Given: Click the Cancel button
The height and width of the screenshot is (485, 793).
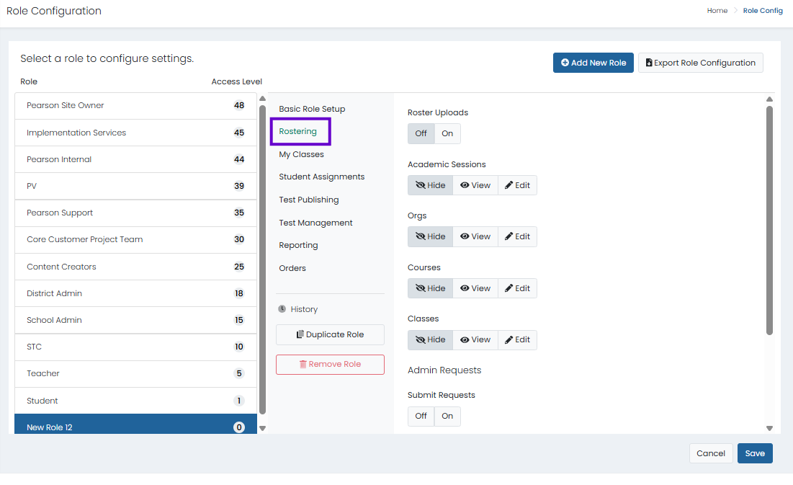Looking at the screenshot, I should click(x=711, y=453).
